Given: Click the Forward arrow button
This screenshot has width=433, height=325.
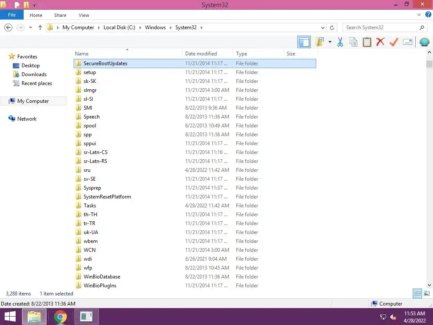Looking at the screenshot, I should pyautogui.click(x=20, y=28).
